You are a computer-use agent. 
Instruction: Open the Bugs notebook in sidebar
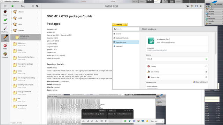5,12
